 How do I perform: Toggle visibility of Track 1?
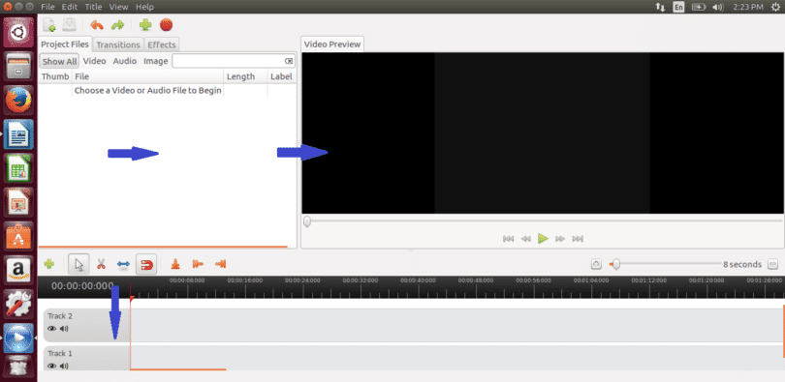pos(51,366)
